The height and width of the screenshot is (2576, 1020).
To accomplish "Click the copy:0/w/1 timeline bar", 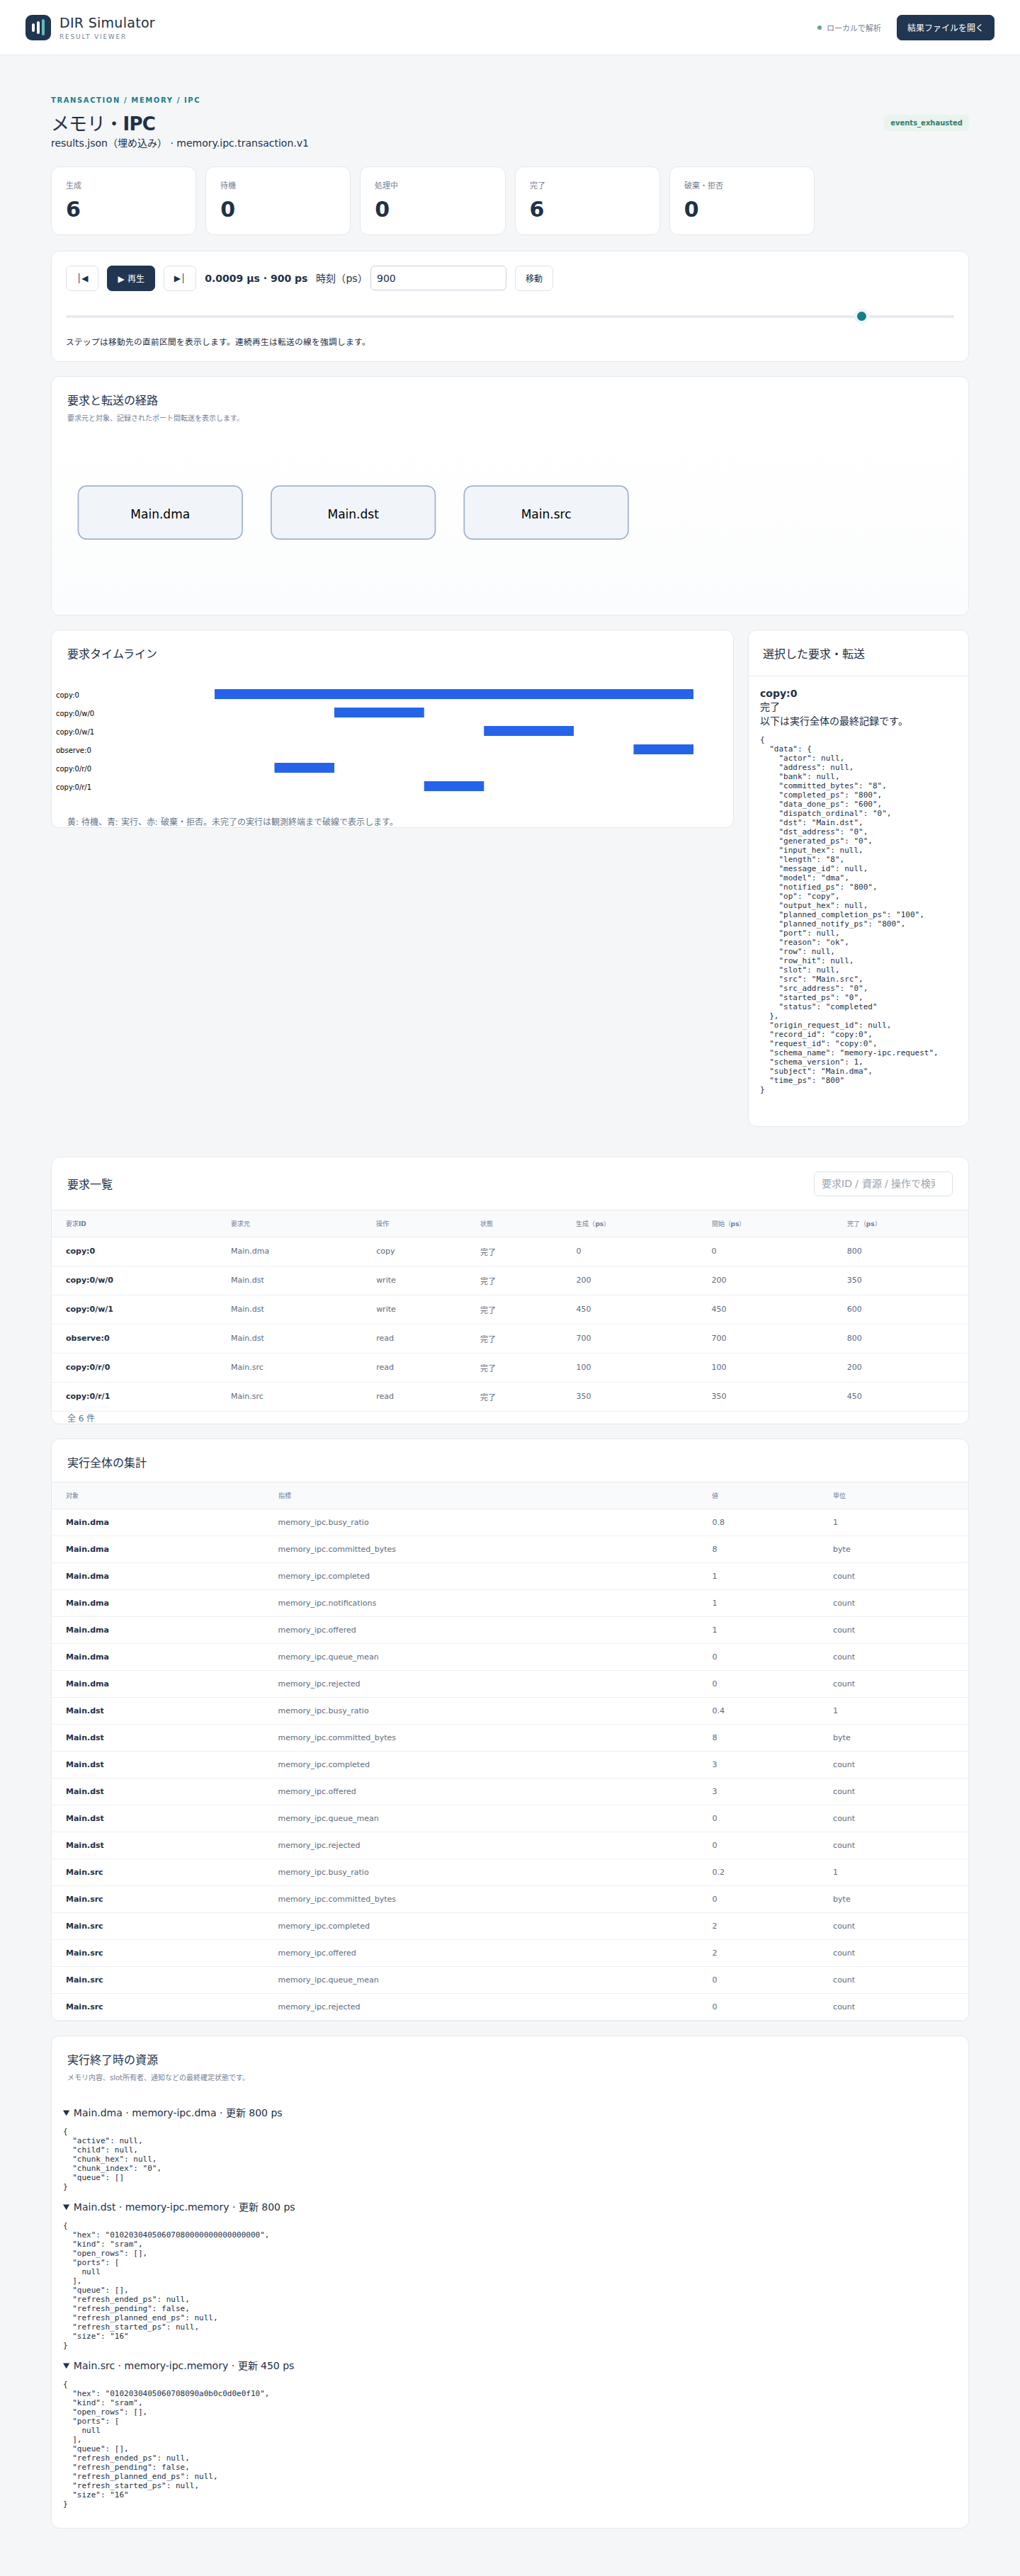I will coord(529,731).
